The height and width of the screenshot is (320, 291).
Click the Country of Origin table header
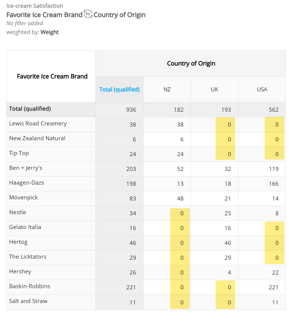191,64
